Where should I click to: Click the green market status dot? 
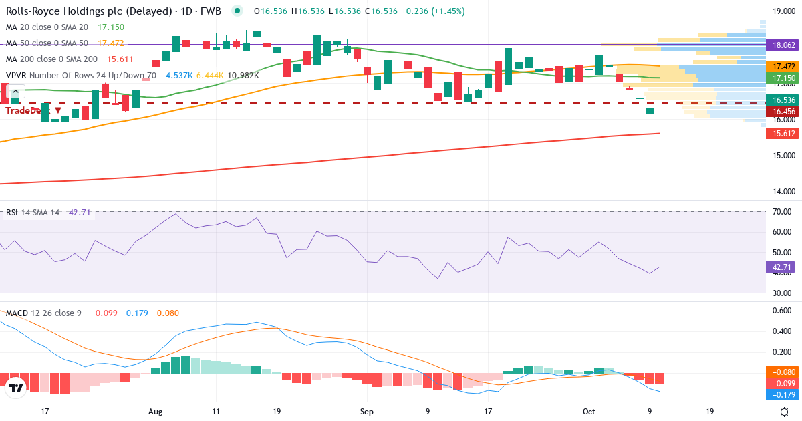point(237,11)
